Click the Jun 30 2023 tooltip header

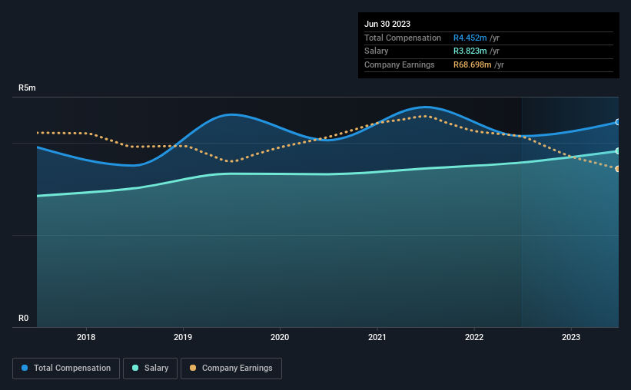387,24
